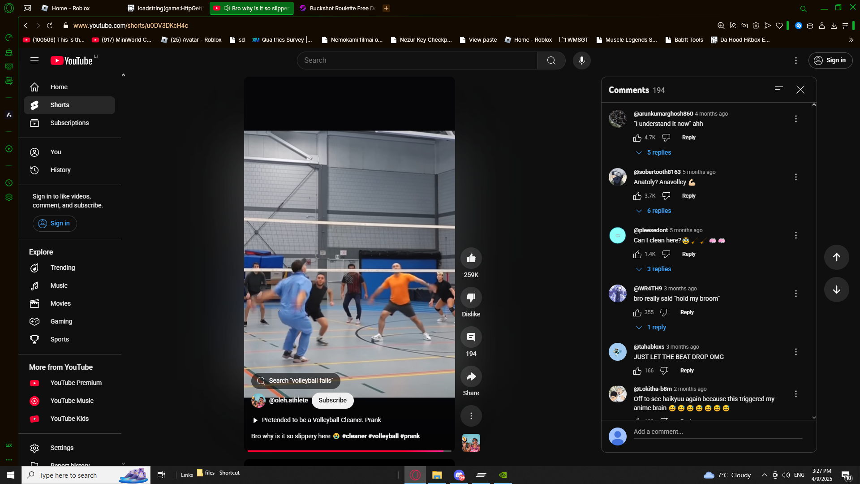Like the Short with the thumbs-up button

pos(471,258)
